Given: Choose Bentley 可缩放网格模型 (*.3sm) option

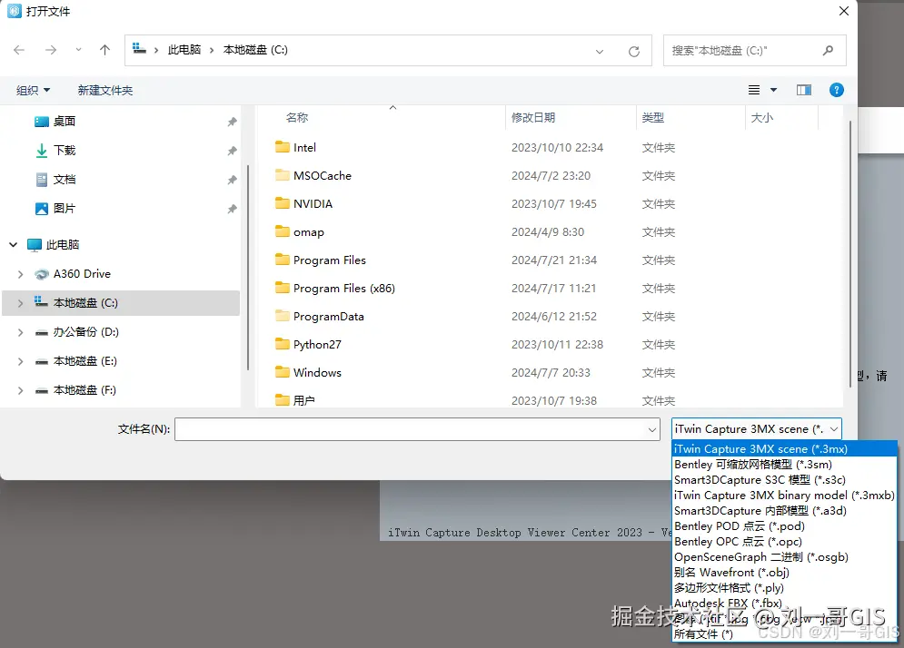Looking at the screenshot, I should (785, 465).
